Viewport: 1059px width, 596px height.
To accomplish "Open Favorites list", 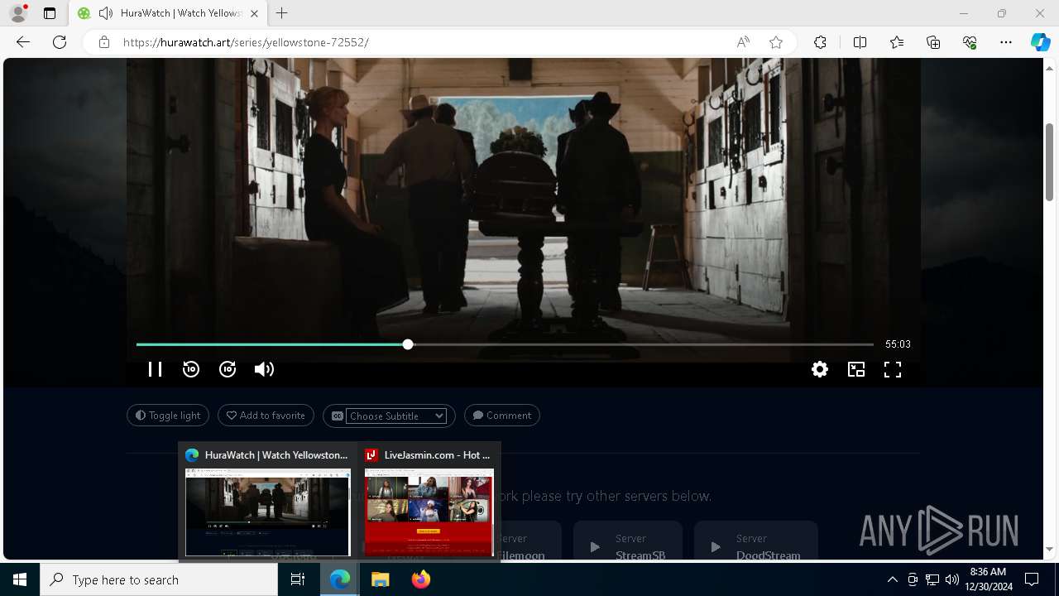I will pos(897,42).
